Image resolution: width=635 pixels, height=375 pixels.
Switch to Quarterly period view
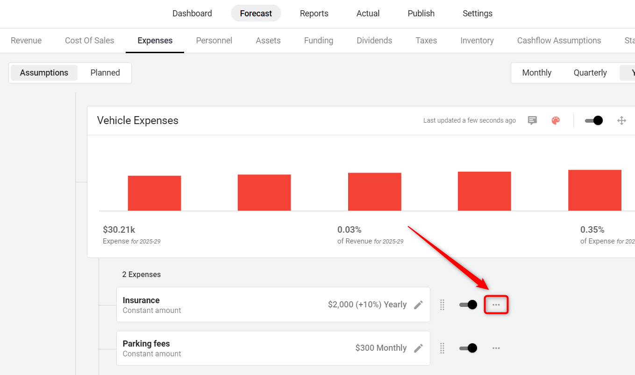point(590,73)
